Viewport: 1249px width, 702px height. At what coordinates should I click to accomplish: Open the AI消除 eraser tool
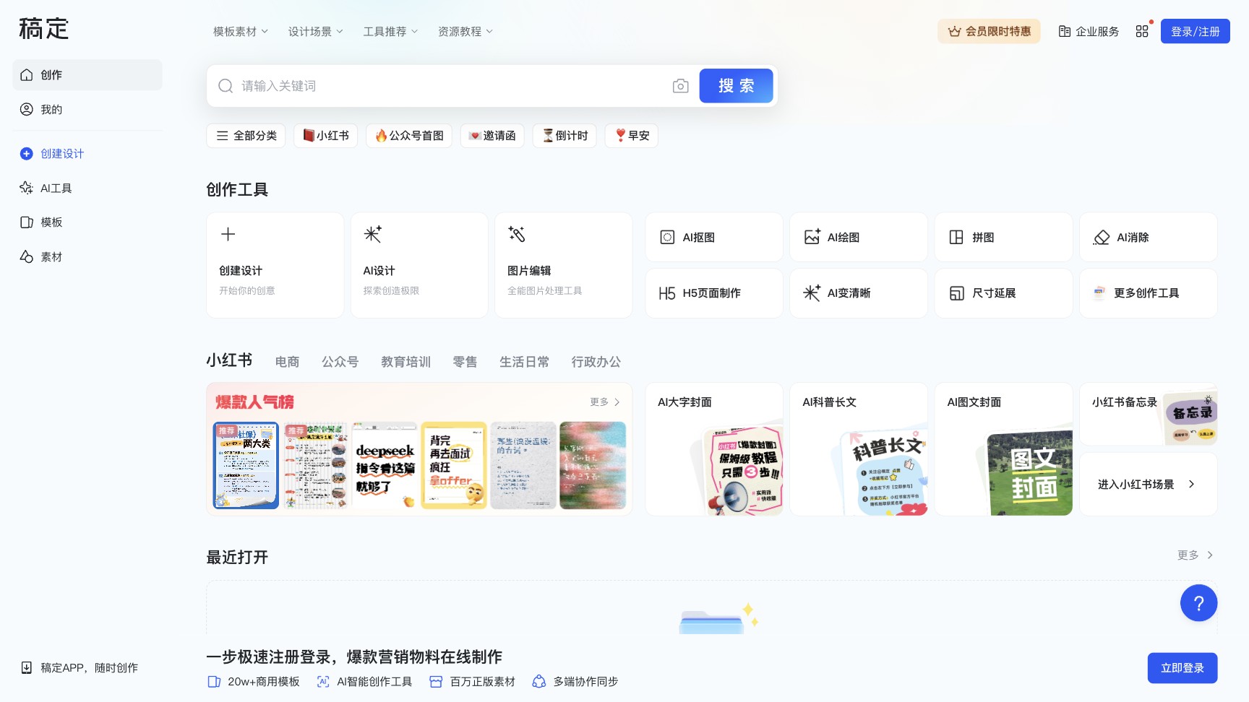(1147, 237)
